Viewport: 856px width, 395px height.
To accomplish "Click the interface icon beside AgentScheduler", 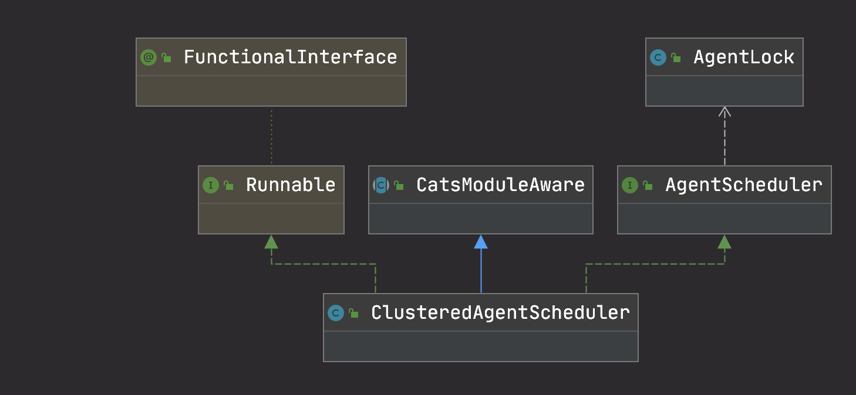I will tap(630, 185).
